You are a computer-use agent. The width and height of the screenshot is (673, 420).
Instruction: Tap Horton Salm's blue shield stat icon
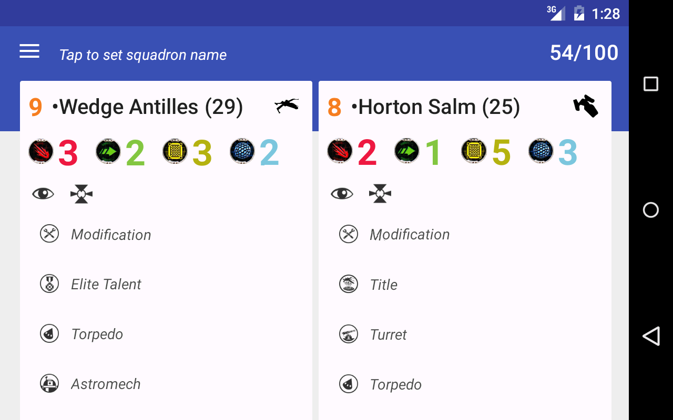click(x=541, y=152)
